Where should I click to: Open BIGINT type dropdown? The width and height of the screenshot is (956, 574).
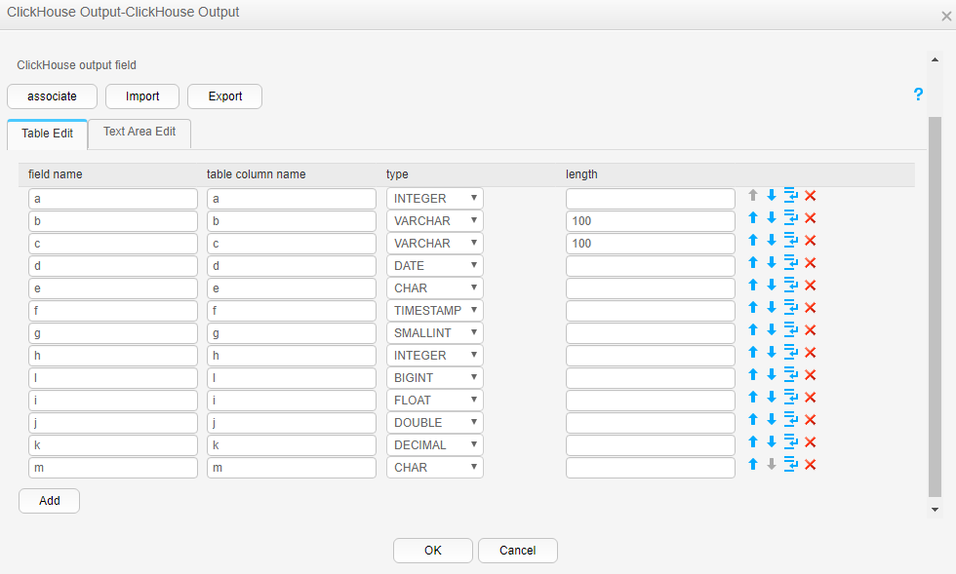pyautogui.click(x=435, y=378)
